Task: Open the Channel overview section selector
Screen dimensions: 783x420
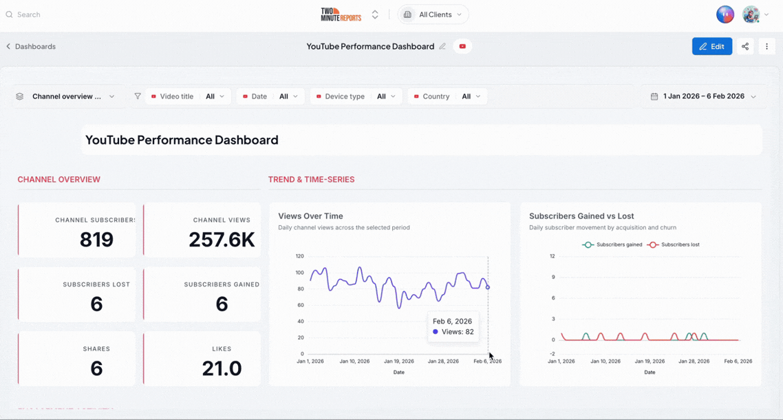Action: [x=68, y=96]
